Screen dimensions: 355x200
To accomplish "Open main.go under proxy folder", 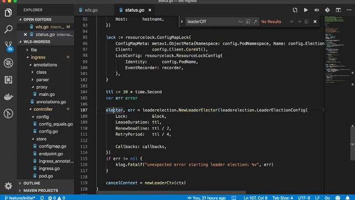I will [x=45, y=94].
